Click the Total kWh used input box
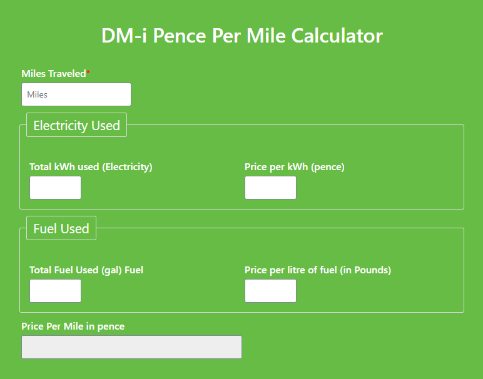Image resolution: width=483 pixels, height=379 pixels. tap(55, 188)
